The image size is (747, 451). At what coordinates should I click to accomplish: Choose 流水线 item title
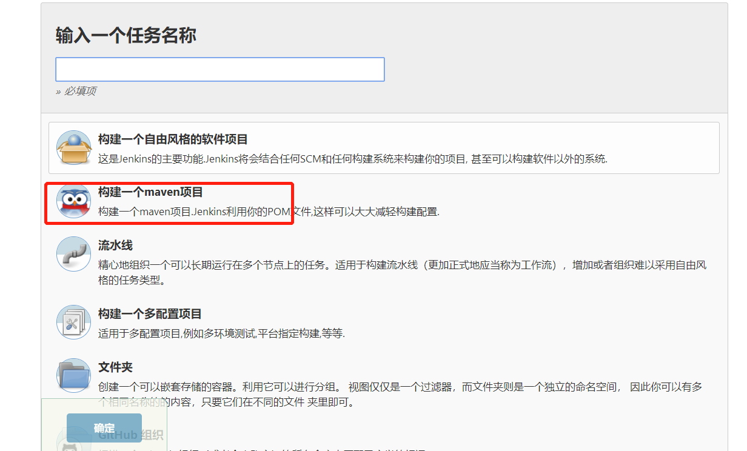pyautogui.click(x=115, y=246)
